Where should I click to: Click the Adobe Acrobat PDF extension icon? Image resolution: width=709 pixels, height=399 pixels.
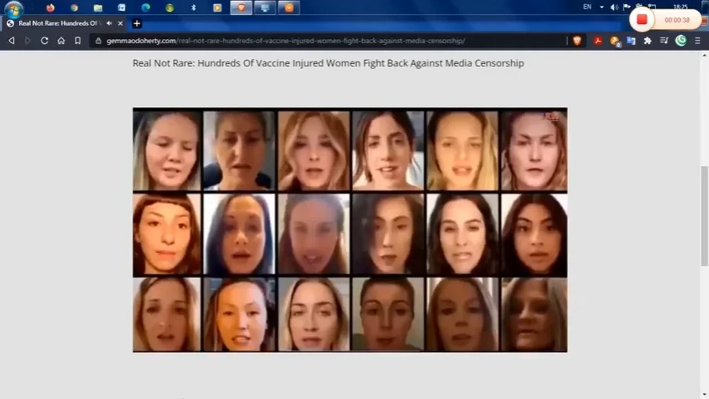[598, 40]
